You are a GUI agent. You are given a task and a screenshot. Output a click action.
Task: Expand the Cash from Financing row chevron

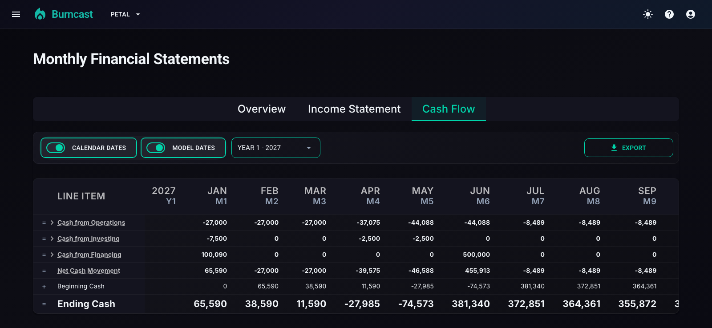coord(52,255)
